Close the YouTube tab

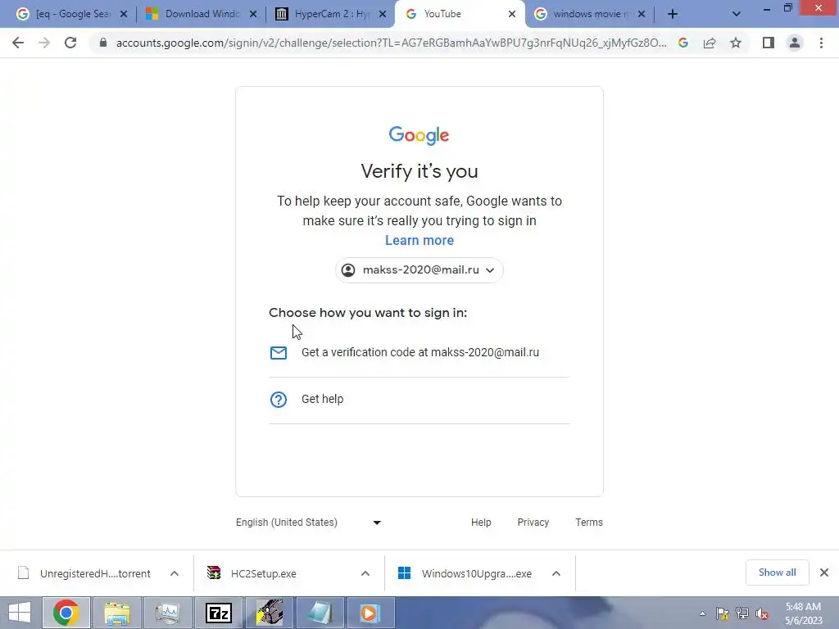click(x=512, y=14)
